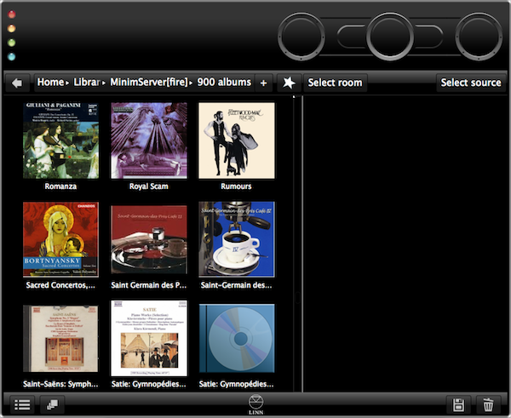
Task: Open the red Saint Germain des Prés cover
Action: [x=149, y=239]
